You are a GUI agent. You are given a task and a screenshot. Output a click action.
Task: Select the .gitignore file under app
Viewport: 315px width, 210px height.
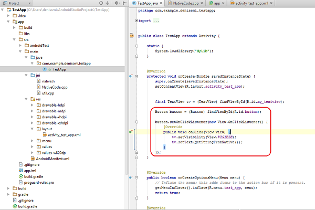pyautogui.click(x=29, y=164)
